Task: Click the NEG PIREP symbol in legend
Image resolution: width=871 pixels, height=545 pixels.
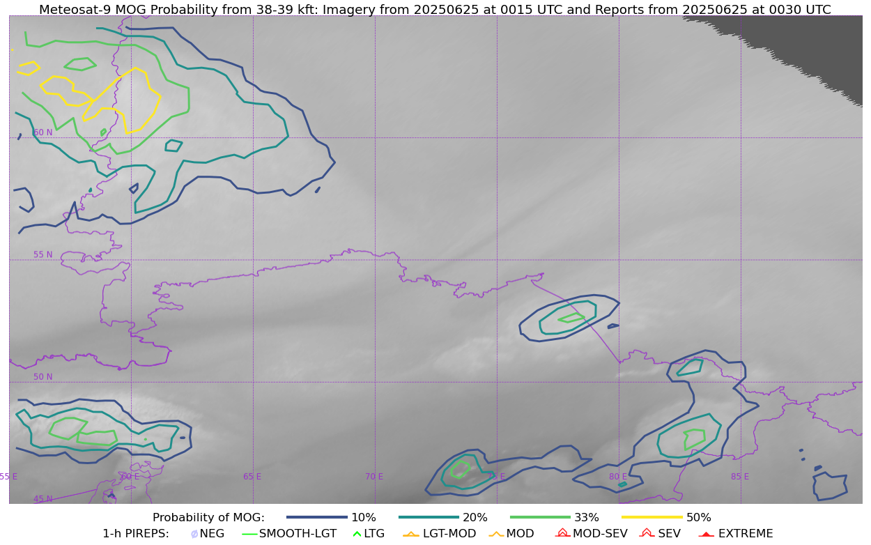Action: point(194,535)
